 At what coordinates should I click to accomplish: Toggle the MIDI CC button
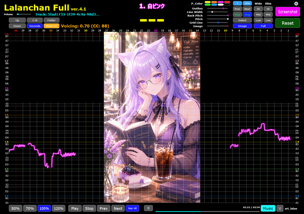tap(51, 26)
